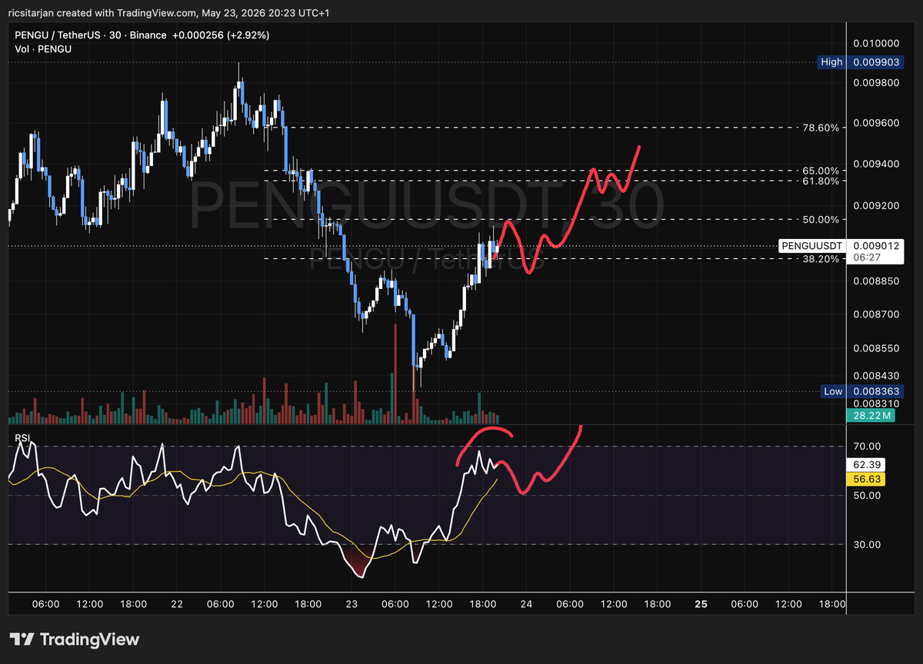Viewport: 923px width, 664px height.
Task: Click the date label 22 on time axis
Action: point(177,605)
